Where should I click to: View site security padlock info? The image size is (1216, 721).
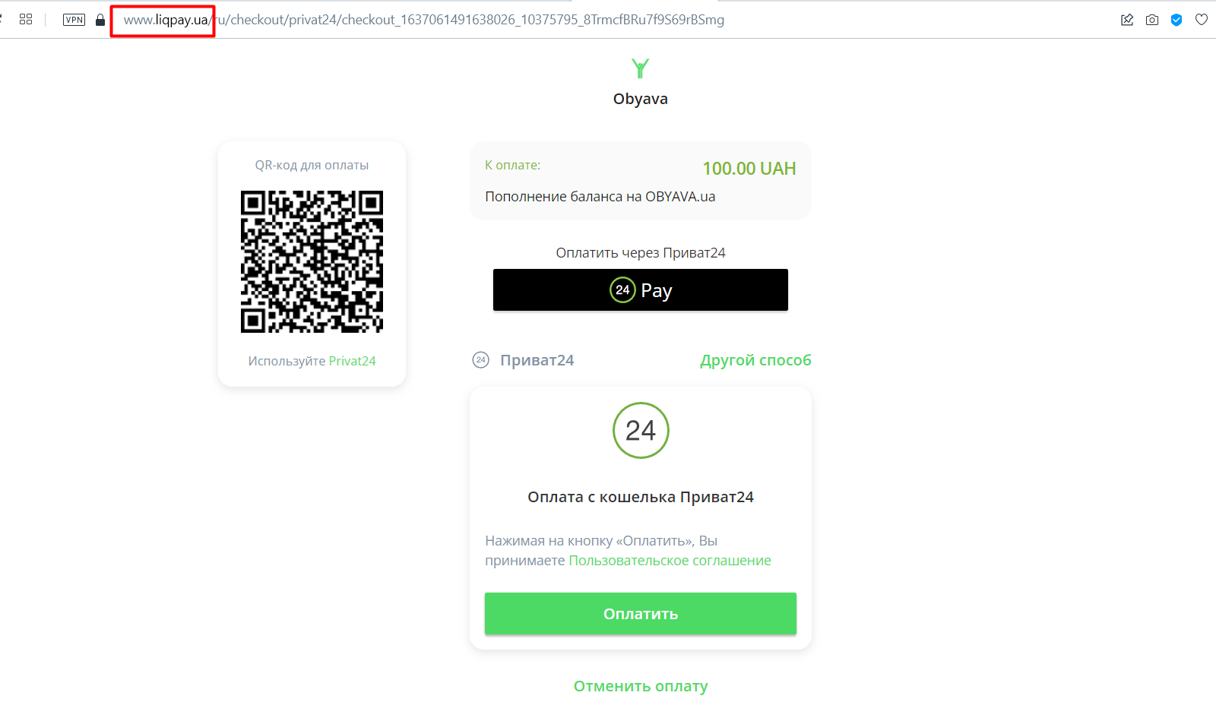(x=100, y=20)
